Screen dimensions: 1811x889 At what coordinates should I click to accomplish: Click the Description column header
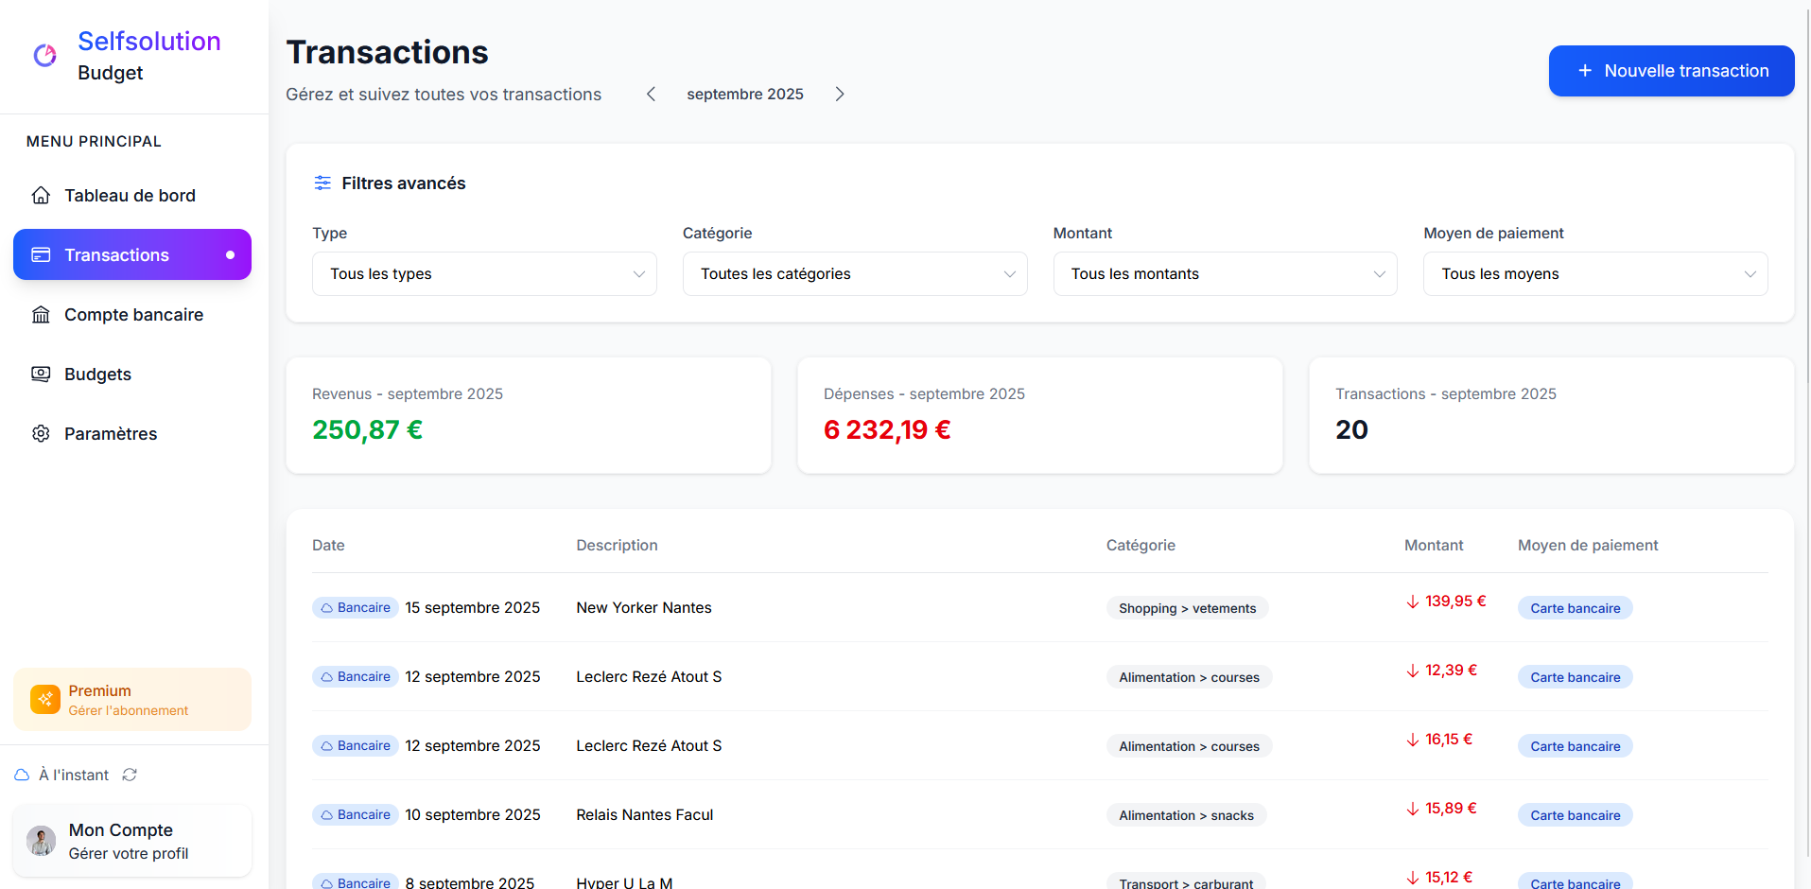click(x=617, y=545)
